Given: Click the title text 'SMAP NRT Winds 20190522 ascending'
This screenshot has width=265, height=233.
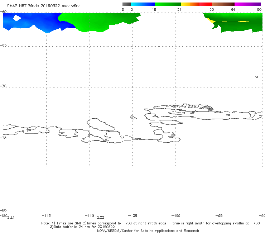Looking at the screenshot, I should [44, 6].
